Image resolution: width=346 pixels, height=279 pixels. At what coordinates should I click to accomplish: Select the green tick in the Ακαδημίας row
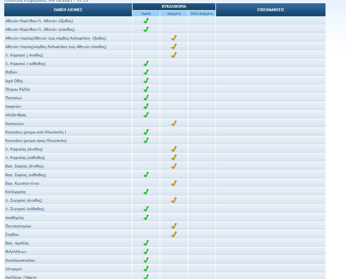pos(146,217)
